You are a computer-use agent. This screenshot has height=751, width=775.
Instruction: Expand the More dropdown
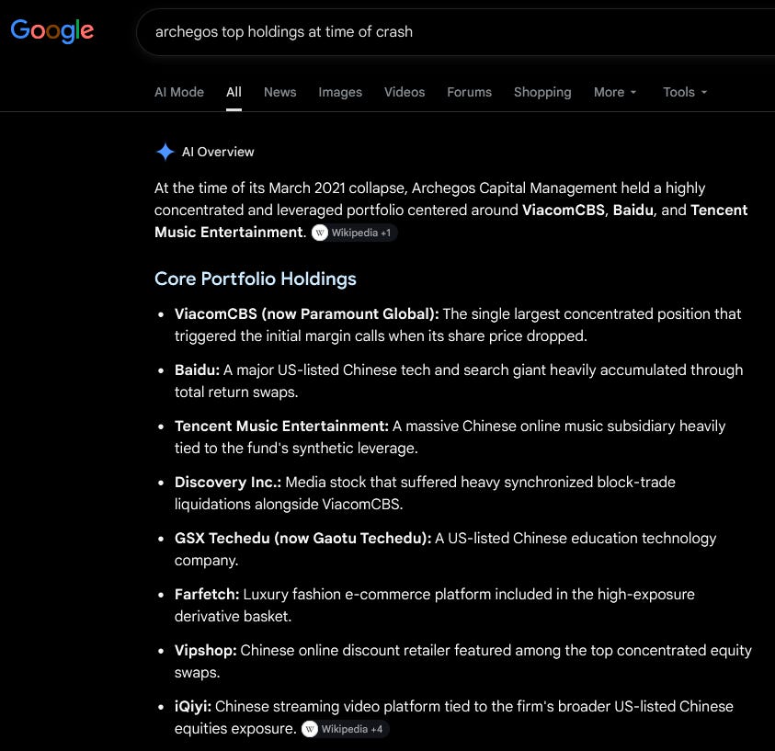coord(615,92)
